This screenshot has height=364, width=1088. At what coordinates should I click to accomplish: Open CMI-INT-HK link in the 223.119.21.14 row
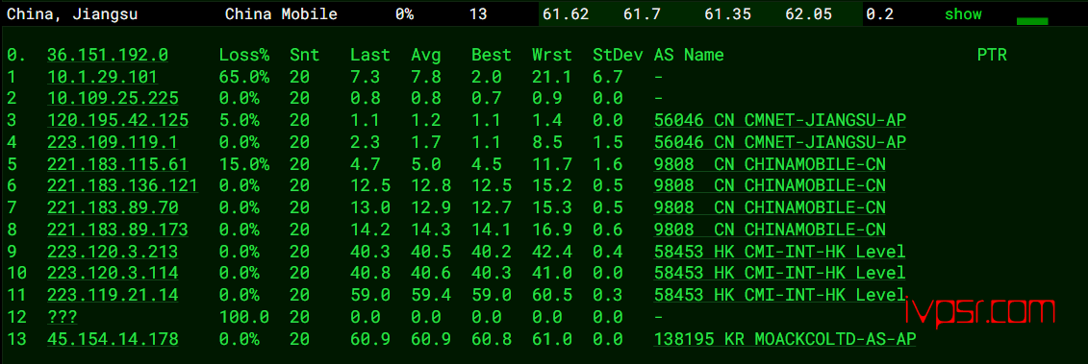pos(780,294)
